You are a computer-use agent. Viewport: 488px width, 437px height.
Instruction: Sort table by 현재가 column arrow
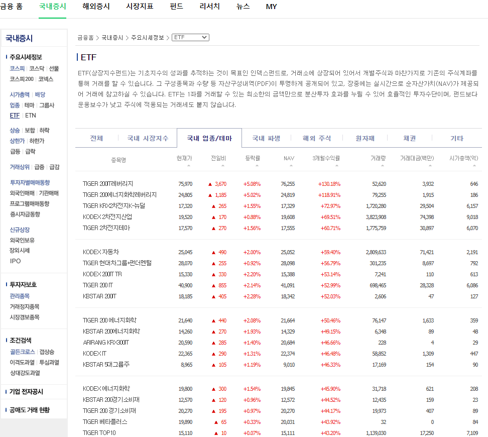click(x=189, y=166)
